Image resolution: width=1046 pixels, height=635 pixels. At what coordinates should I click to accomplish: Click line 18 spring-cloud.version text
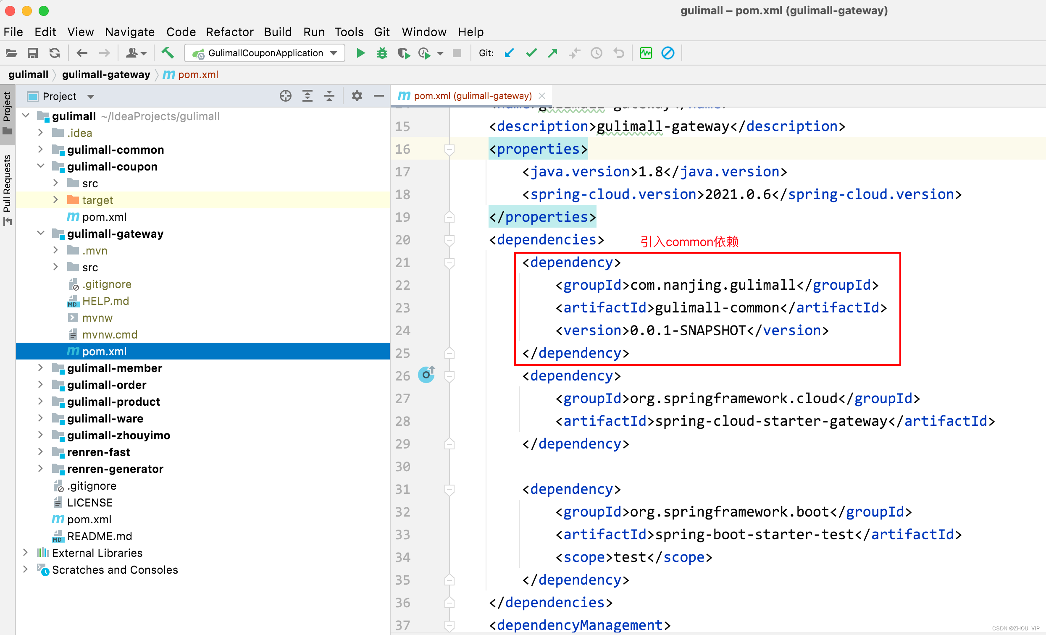pyautogui.click(x=742, y=194)
